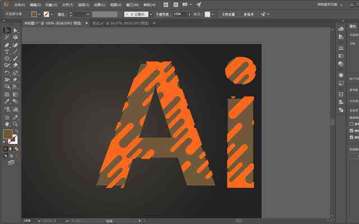Open the Stroke panel from dock
The height and width of the screenshot is (224, 359).
341,49
